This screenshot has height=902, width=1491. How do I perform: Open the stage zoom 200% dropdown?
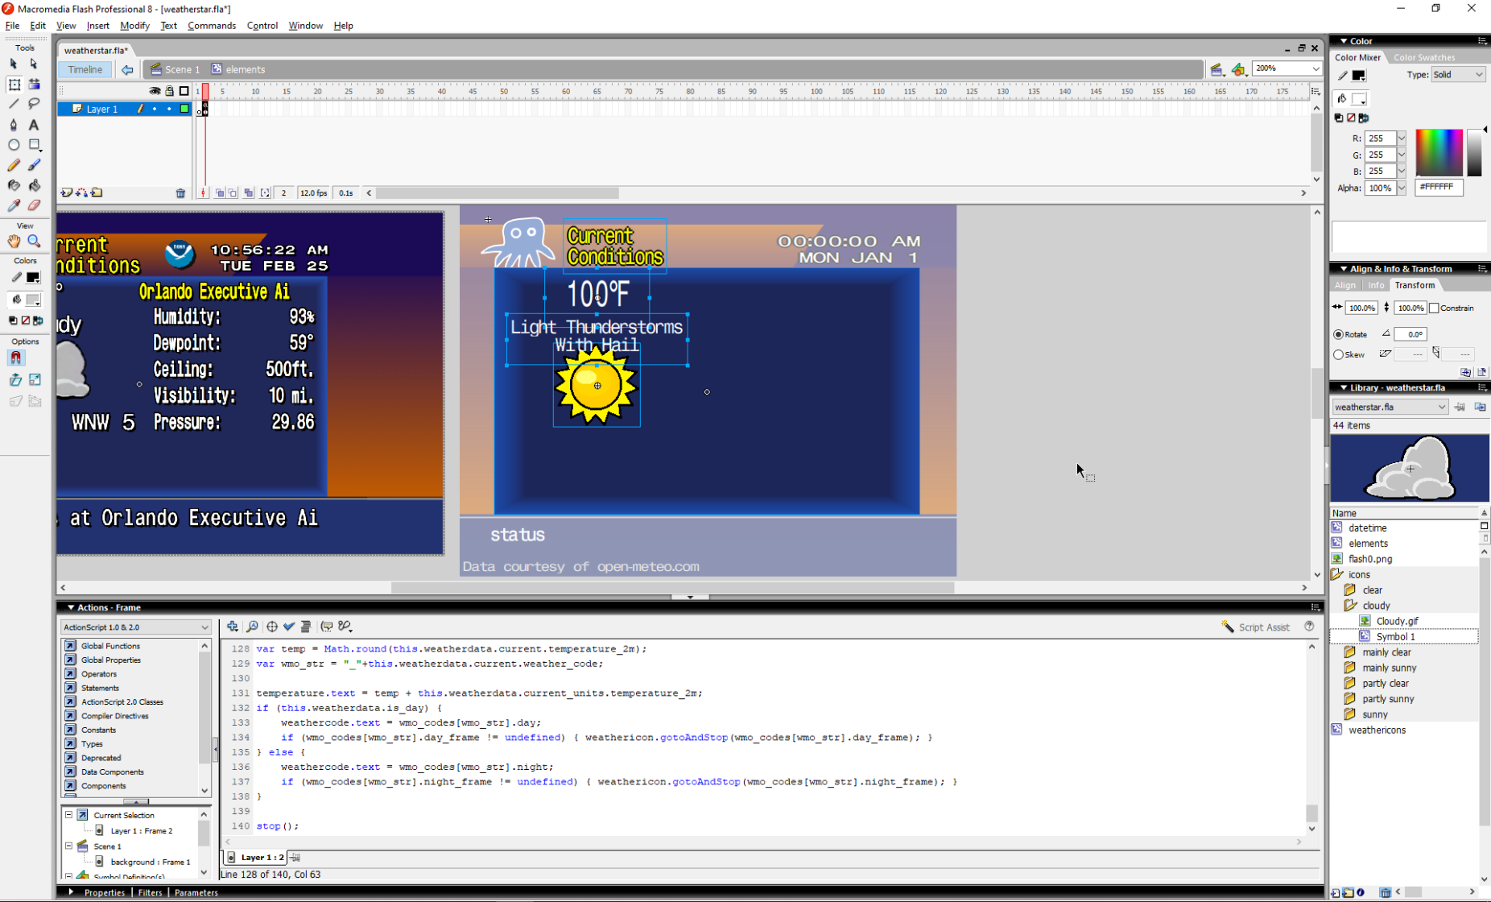1287,68
